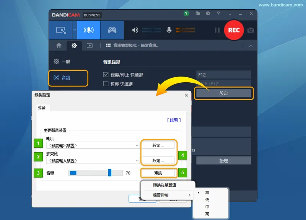This screenshot has height=220, width=306.
Task: Select 高 noise suppression level
Action: (207, 214)
